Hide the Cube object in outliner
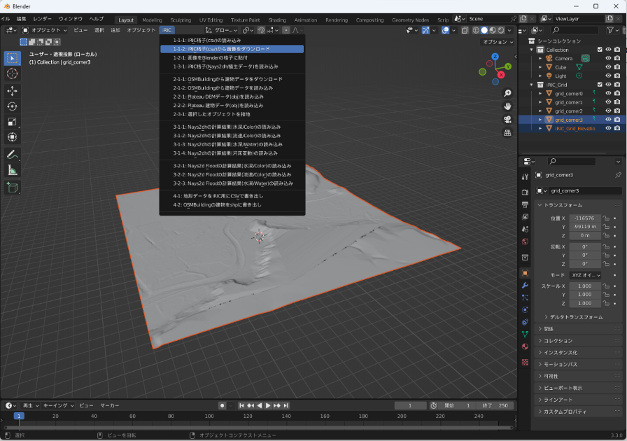This screenshot has height=441, width=627. 608,67
